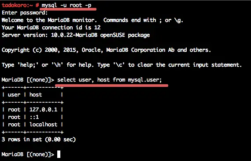Click the ::1 host entry
This screenshot has height=161, width=251.
click(x=34, y=117)
